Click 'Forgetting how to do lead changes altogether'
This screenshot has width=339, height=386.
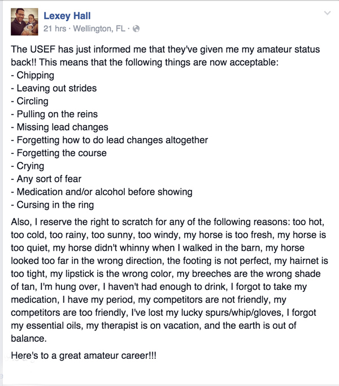pyautogui.click(x=110, y=140)
